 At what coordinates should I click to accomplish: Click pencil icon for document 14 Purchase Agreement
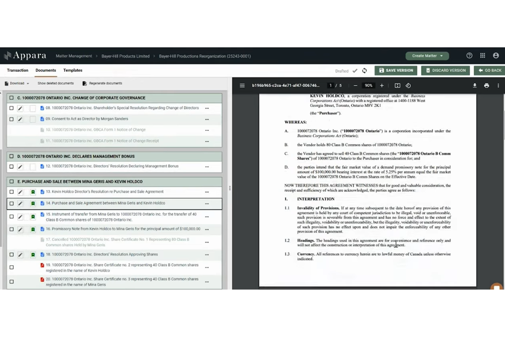tap(20, 203)
